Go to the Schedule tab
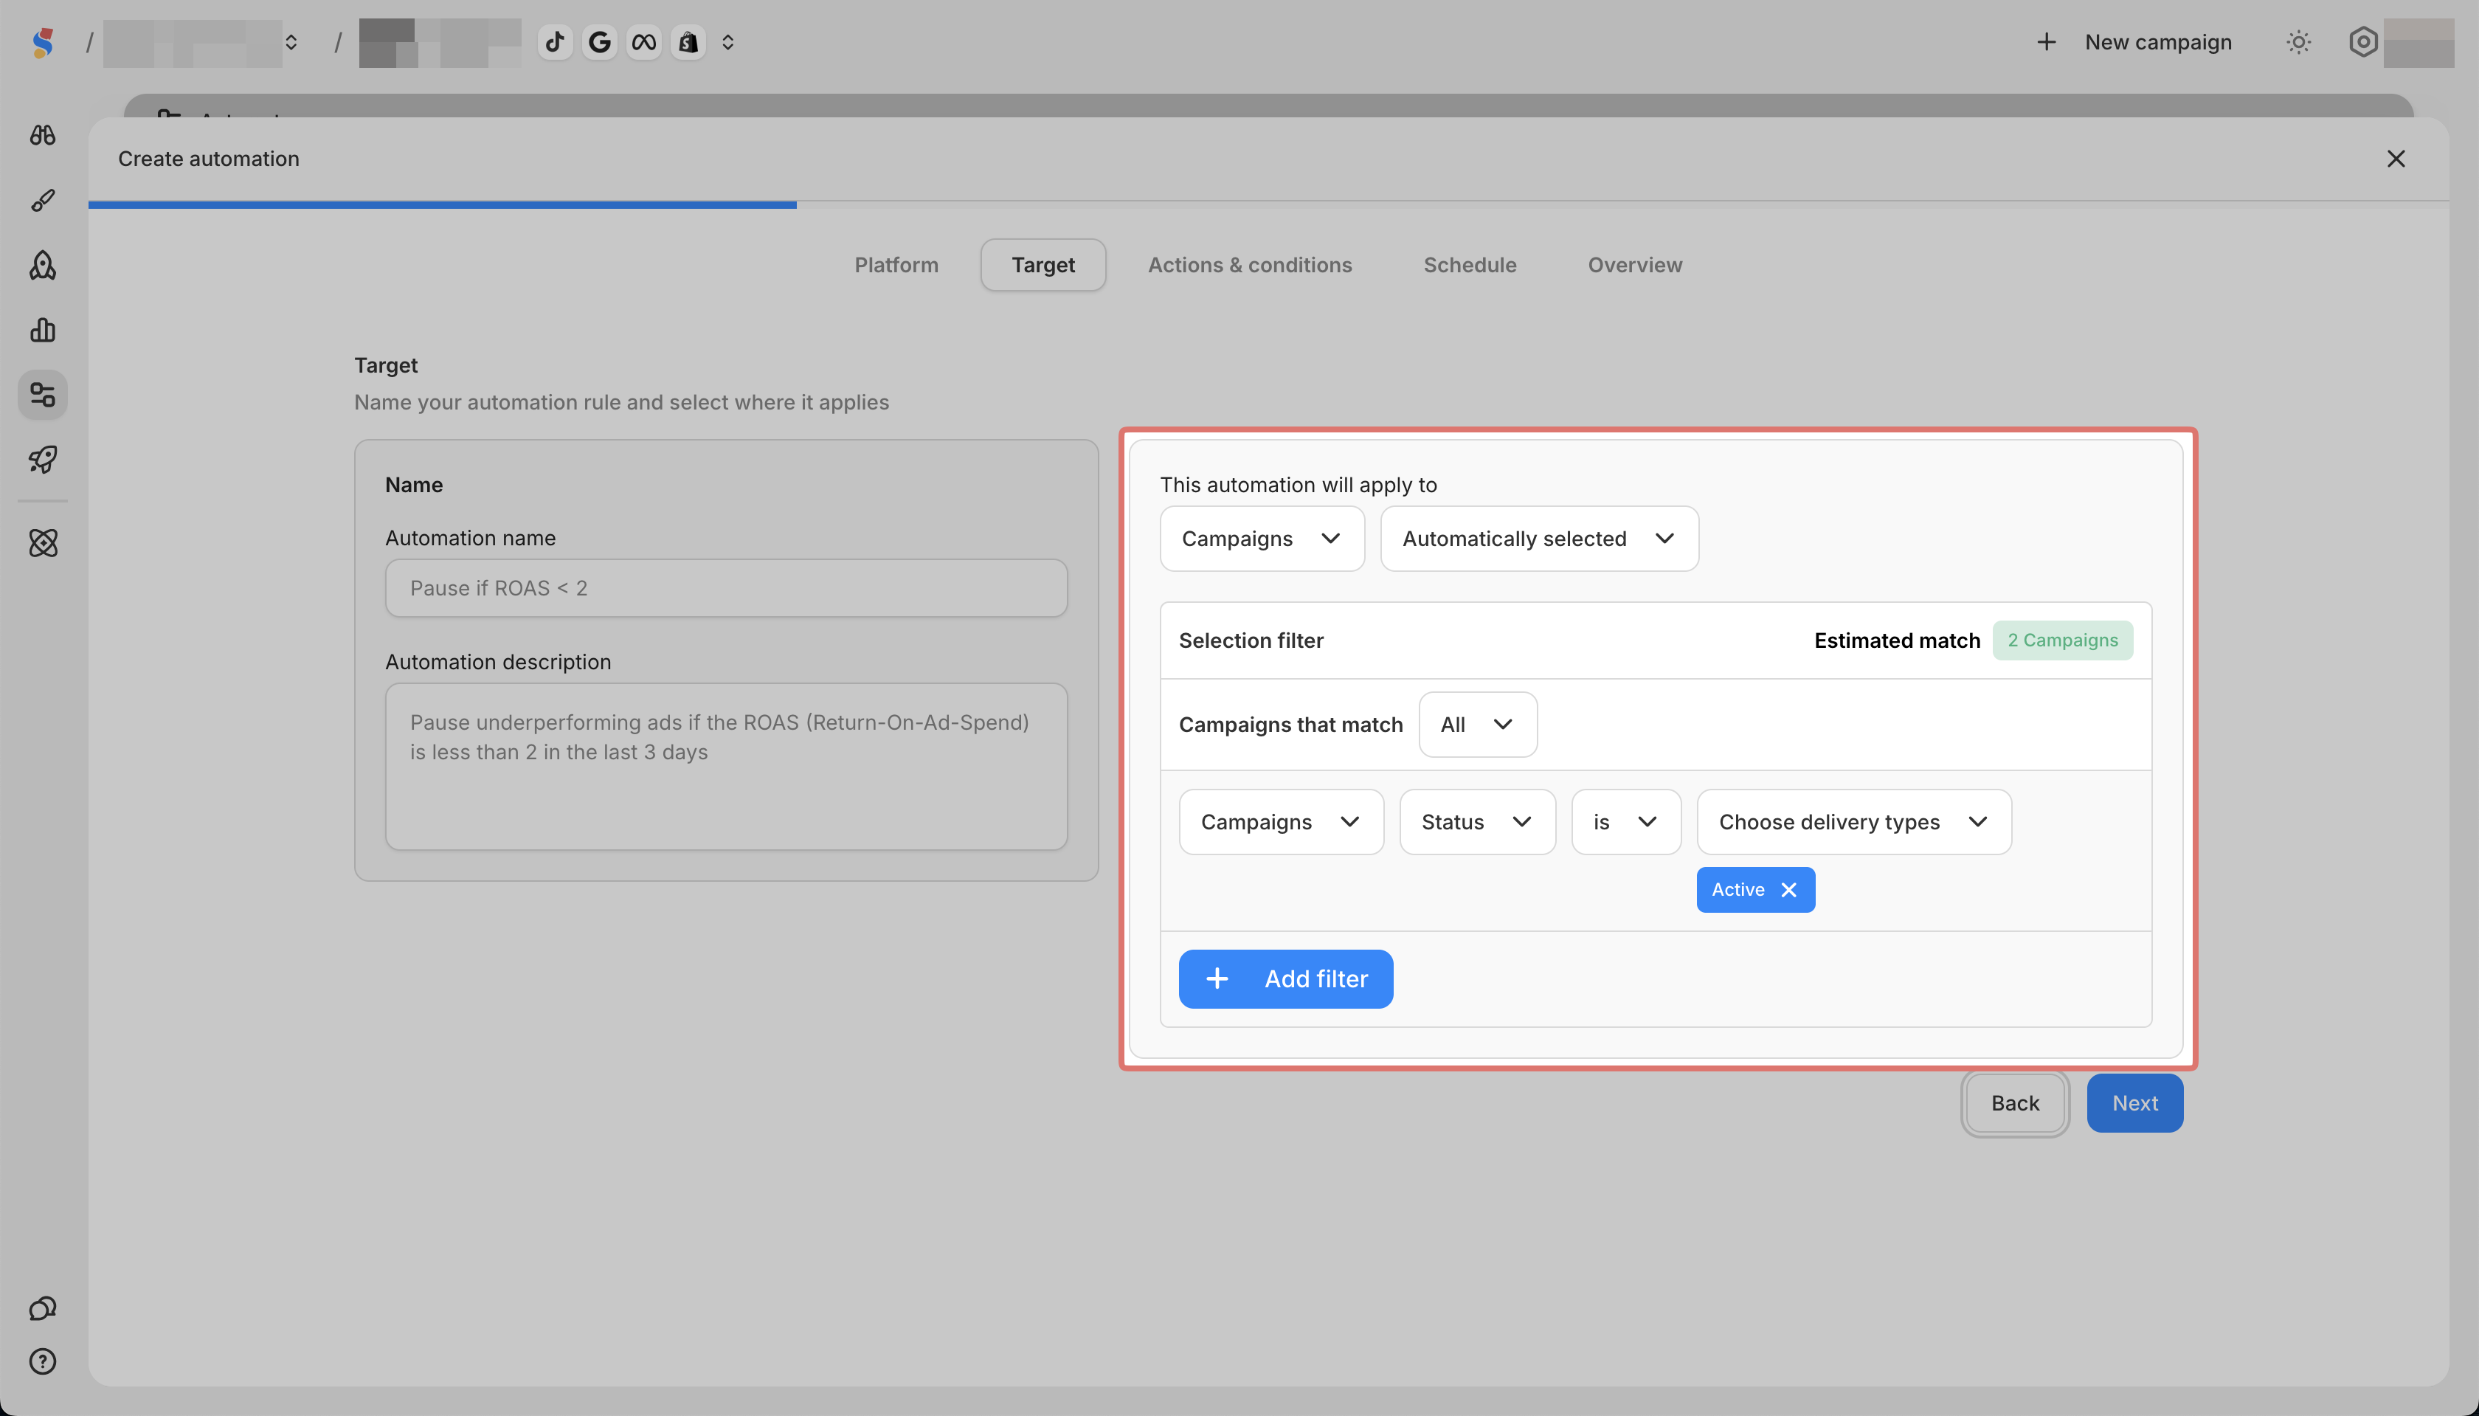 (1469, 264)
